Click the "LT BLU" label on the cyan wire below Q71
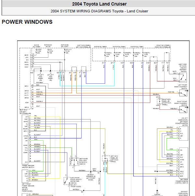Viewport: 195px width, 196px height. (x=113, y=67)
